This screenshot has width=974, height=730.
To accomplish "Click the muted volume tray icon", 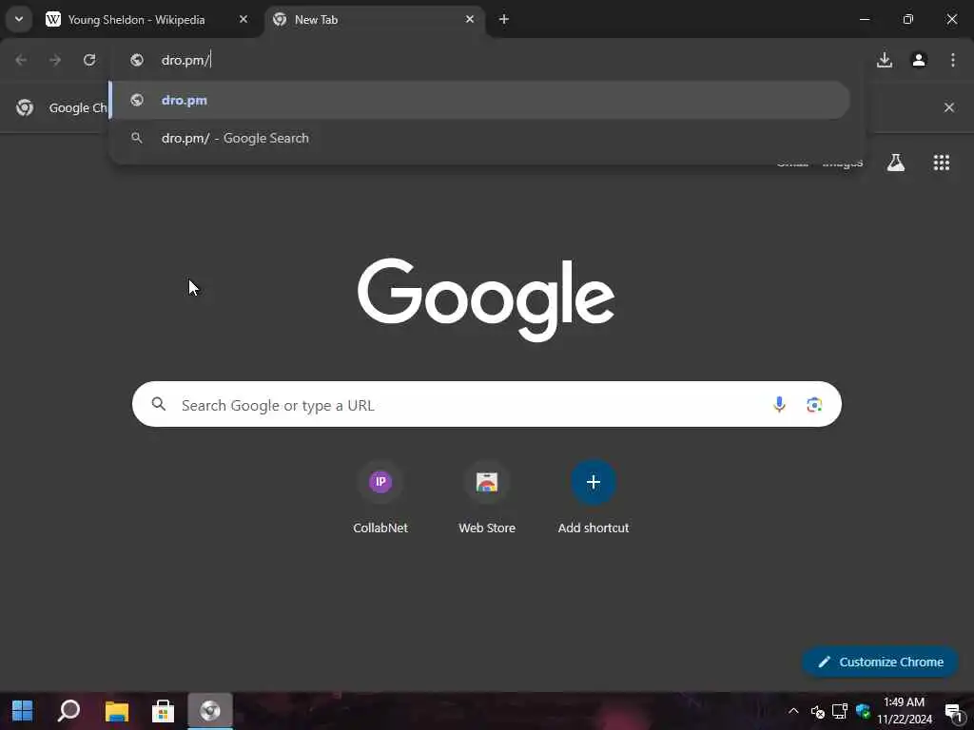I will [x=817, y=711].
